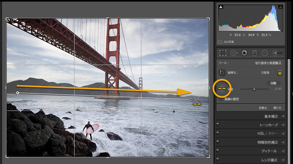The height and width of the screenshot is (164, 293).
Task: Expand the ディテール panel triangle
Action: point(283,151)
